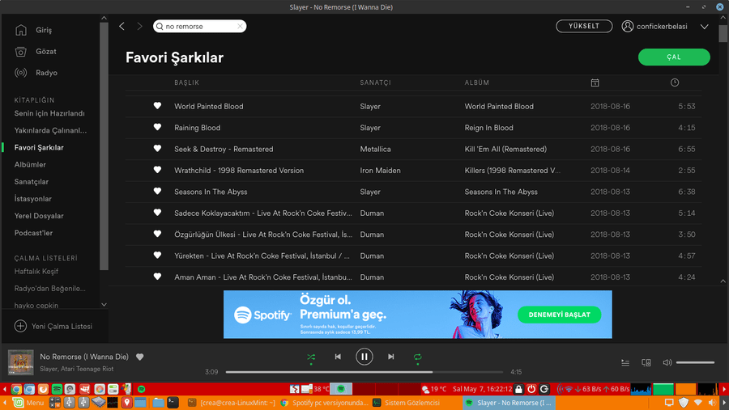Open Reign In Blood album link
The width and height of the screenshot is (729, 410).
pos(488,128)
